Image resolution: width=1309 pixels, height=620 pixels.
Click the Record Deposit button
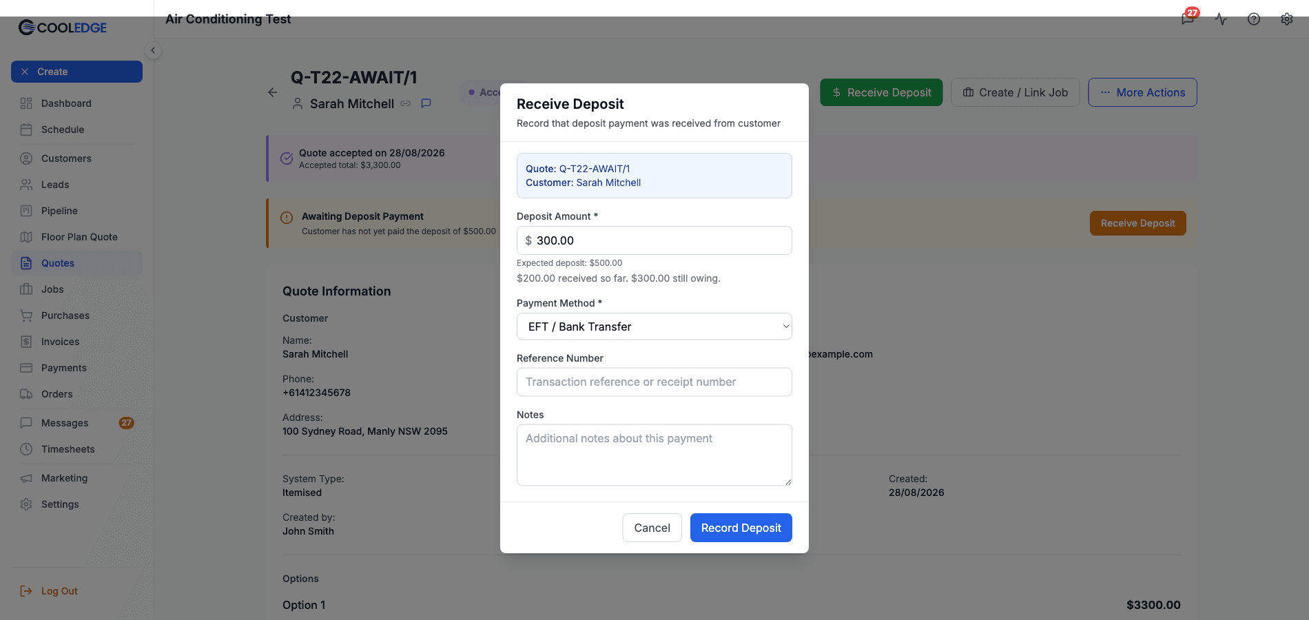[x=741, y=528]
